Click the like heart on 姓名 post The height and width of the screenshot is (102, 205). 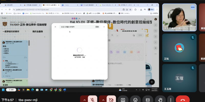click(x=4, y=57)
